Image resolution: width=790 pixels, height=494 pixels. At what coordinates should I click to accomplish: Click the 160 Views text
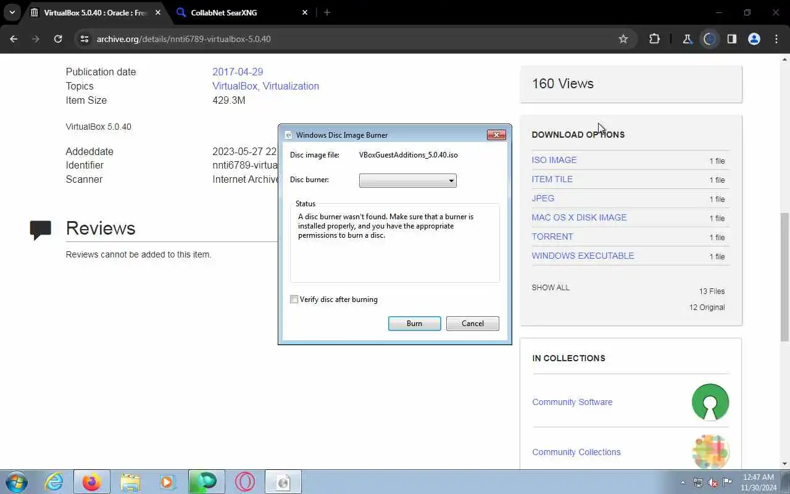tap(563, 83)
